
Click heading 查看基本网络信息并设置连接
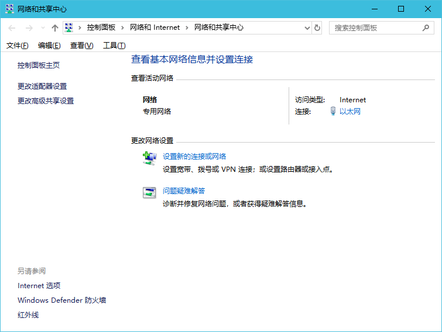pos(192,60)
